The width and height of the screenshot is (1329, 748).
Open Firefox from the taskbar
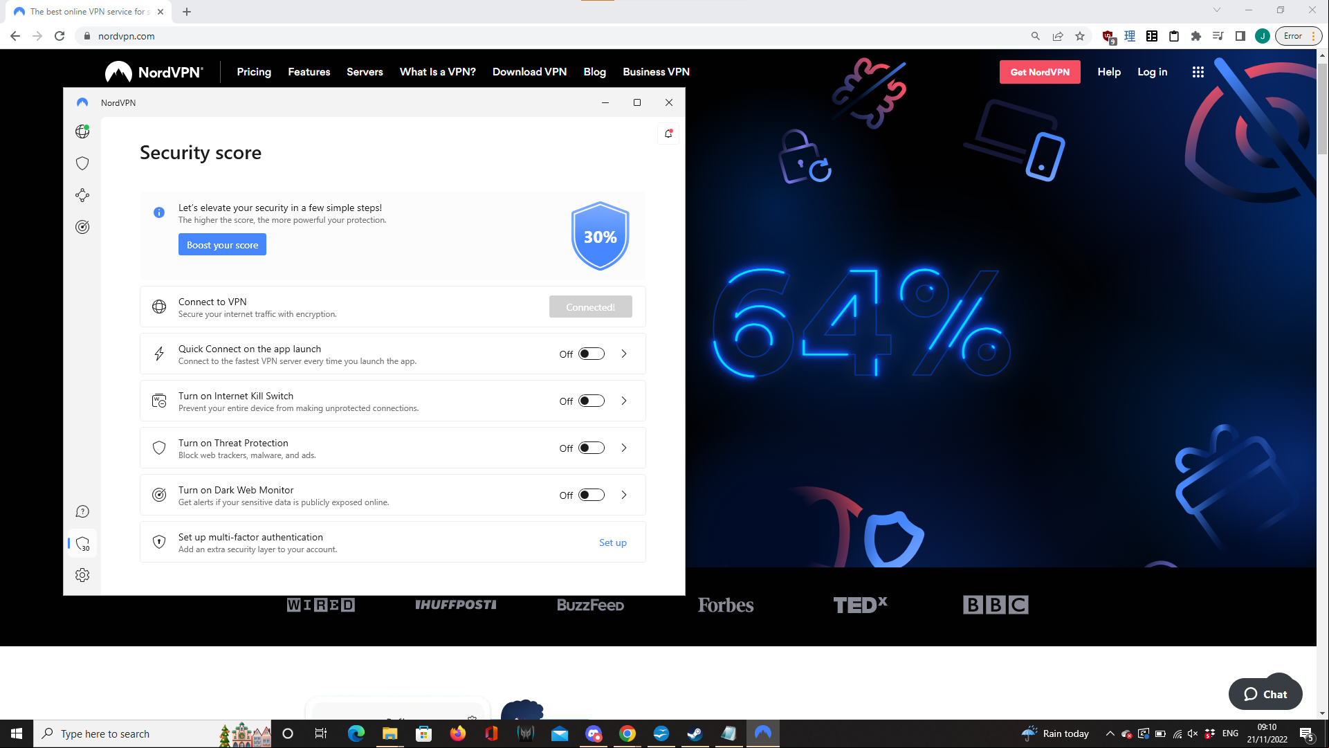(458, 733)
